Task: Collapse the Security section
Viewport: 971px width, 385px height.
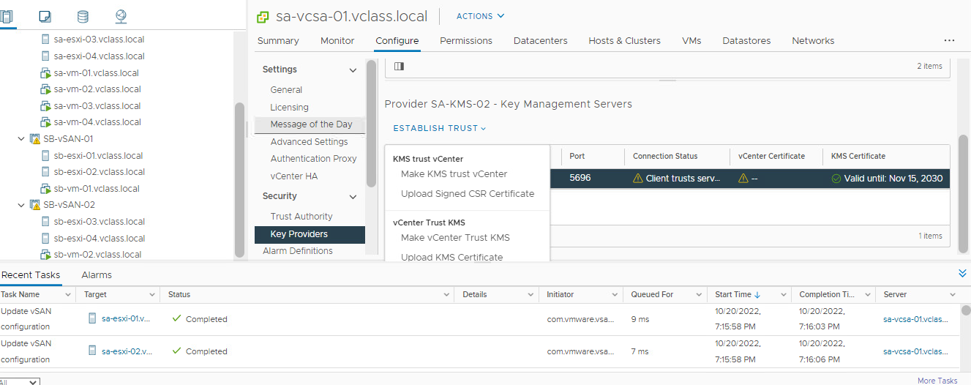Action: [353, 197]
